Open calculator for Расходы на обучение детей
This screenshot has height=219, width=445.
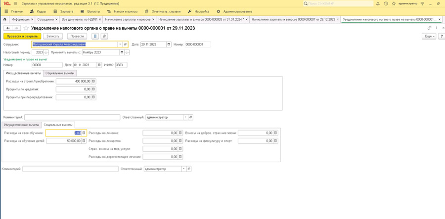(84, 141)
